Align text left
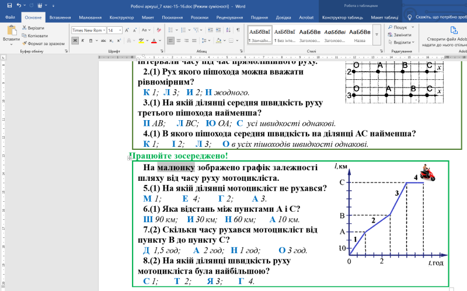The image size is (467, 291). click(x=170, y=40)
